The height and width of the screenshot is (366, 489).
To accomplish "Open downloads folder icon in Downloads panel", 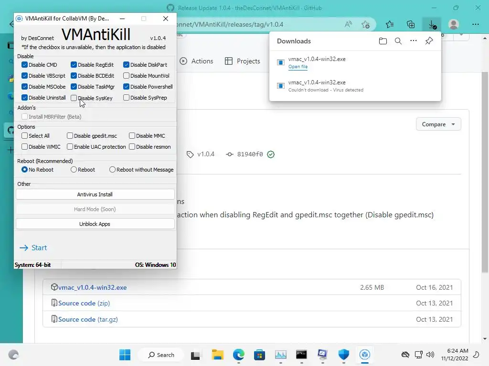I will [383, 41].
